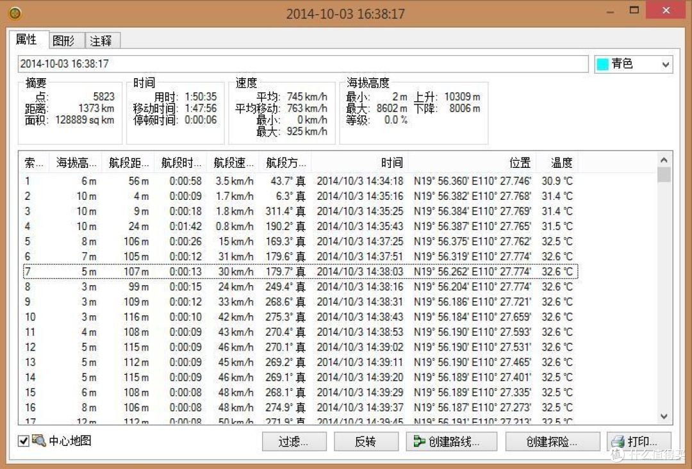The image size is (692, 469).
Task: Click the 过滤... button
Action: point(294,441)
